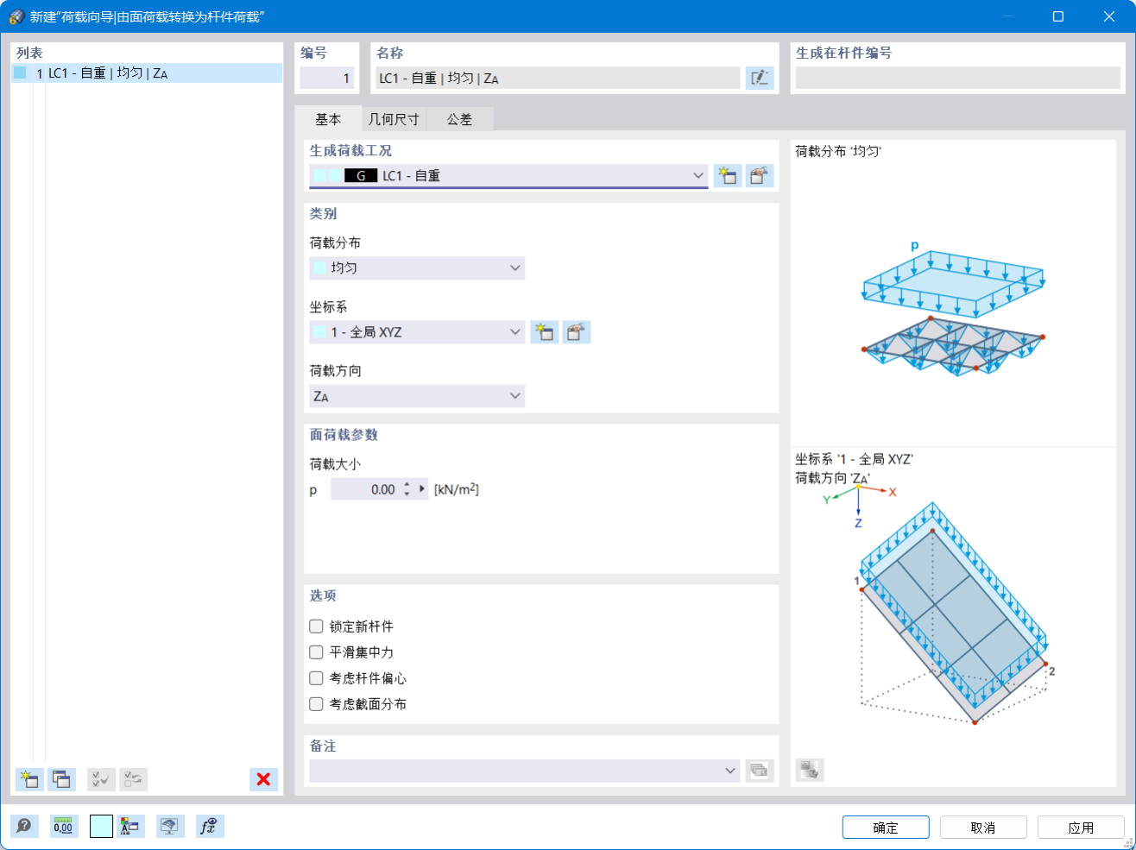The width and height of the screenshot is (1136, 850).
Task: Open the 生成荷载工况 LC1 dropdown
Action: pos(508,176)
